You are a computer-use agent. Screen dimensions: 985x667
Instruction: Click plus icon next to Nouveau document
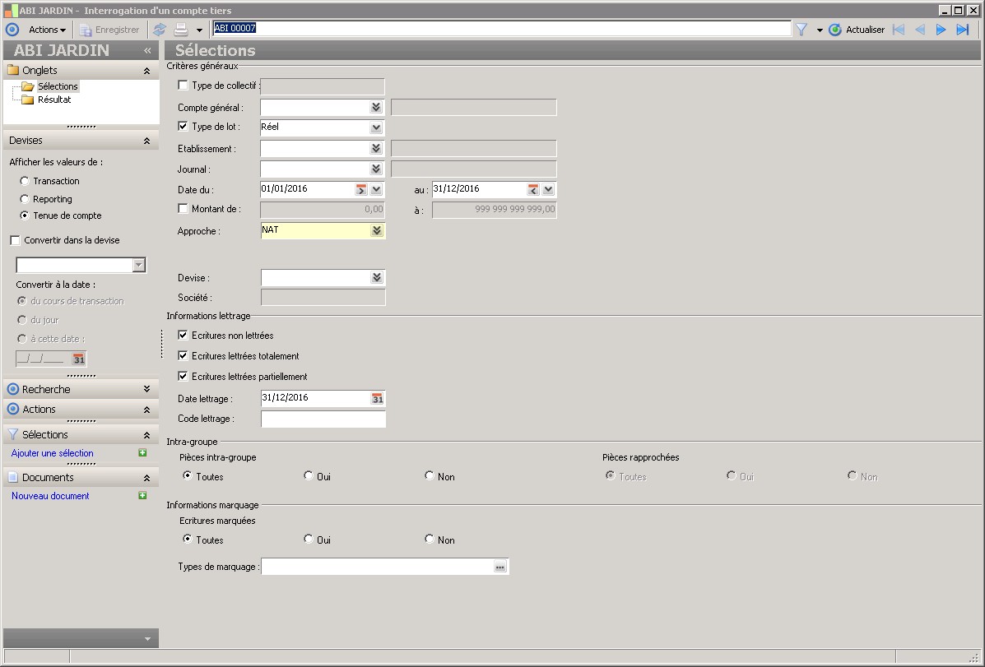point(142,496)
